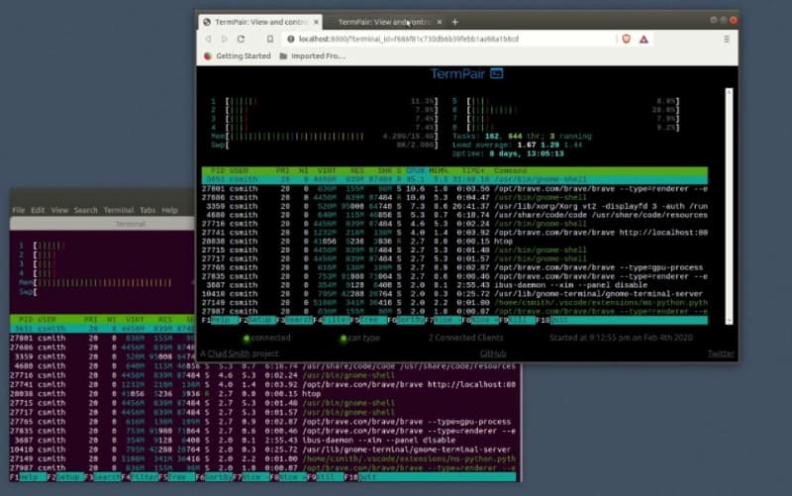
Task: Reload the TermPair page
Action: pyautogui.click(x=241, y=39)
